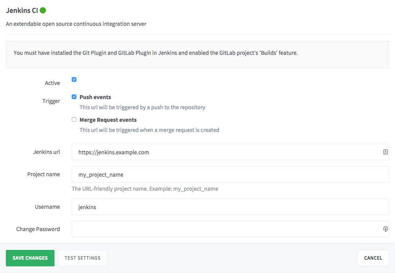Click the Merge Request events bold label
Screen dimensions: 395x273
coord(108,119)
